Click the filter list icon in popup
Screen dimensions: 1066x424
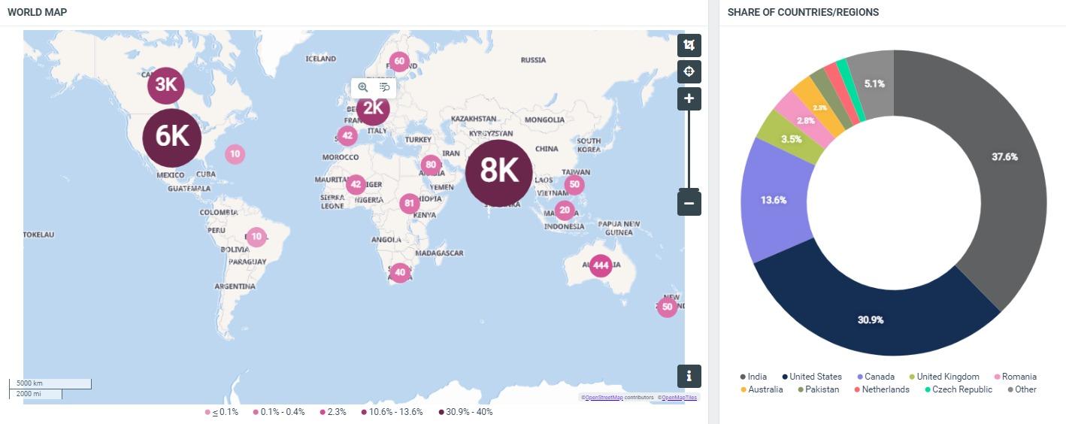pos(384,87)
